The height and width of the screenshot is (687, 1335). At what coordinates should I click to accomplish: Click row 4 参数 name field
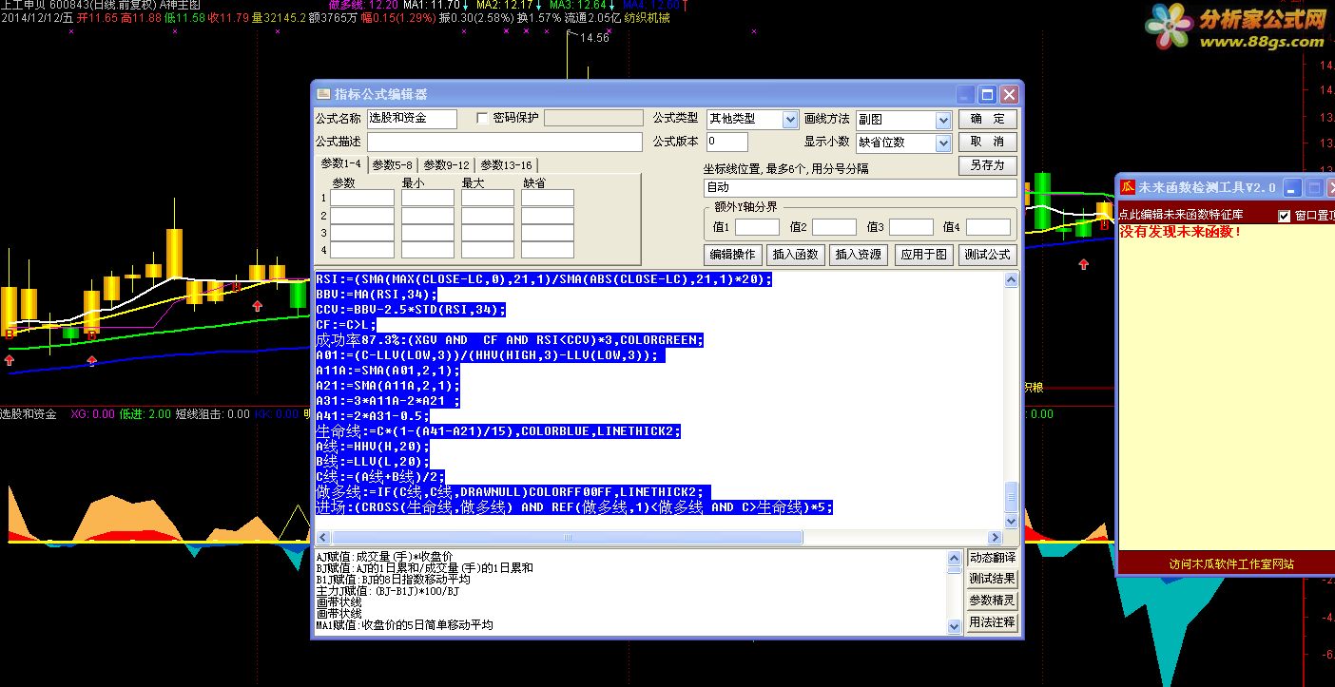[362, 250]
